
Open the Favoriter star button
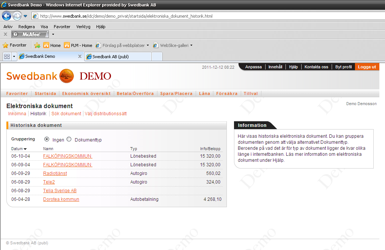[x=15, y=45]
